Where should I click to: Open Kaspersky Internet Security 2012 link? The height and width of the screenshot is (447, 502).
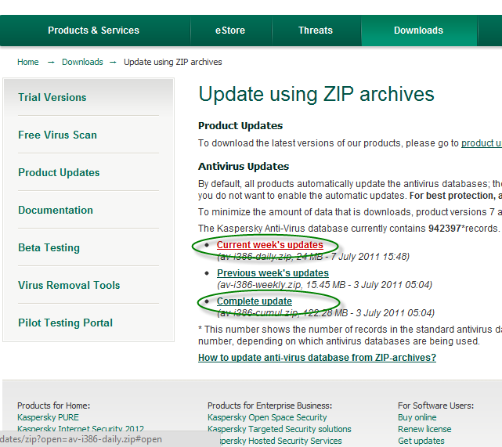[x=81, y=429]
